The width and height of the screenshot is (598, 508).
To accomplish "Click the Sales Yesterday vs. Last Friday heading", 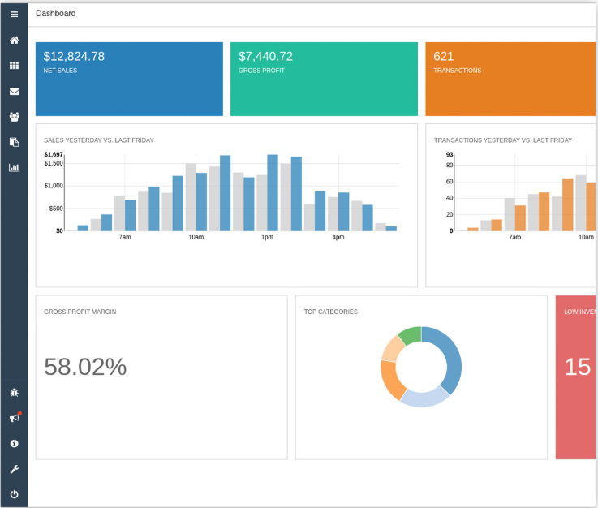I will click(99, 140).
